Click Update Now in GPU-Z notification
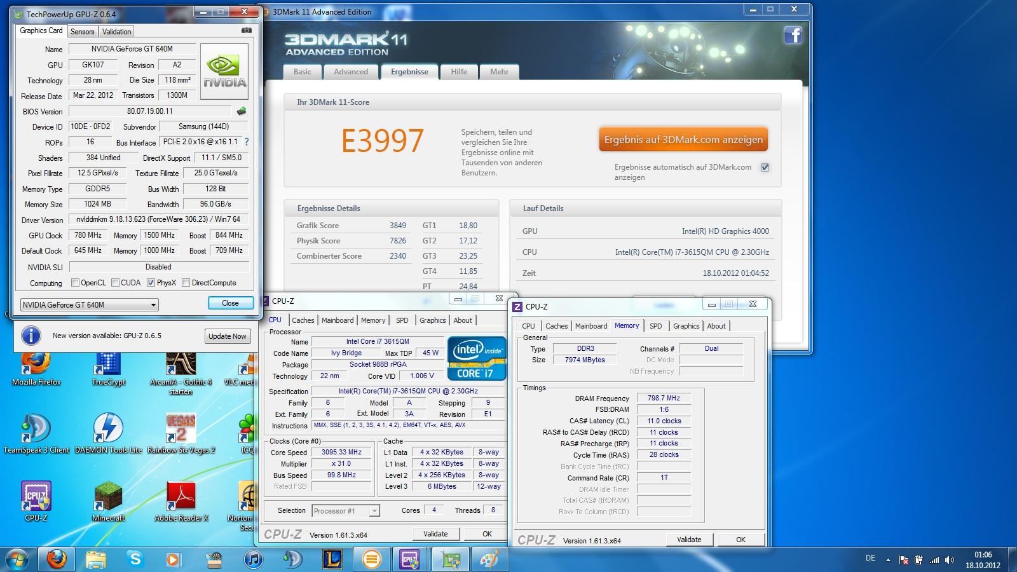The width and height of the screenshot is (1017, 572). (x=227, y=336)
